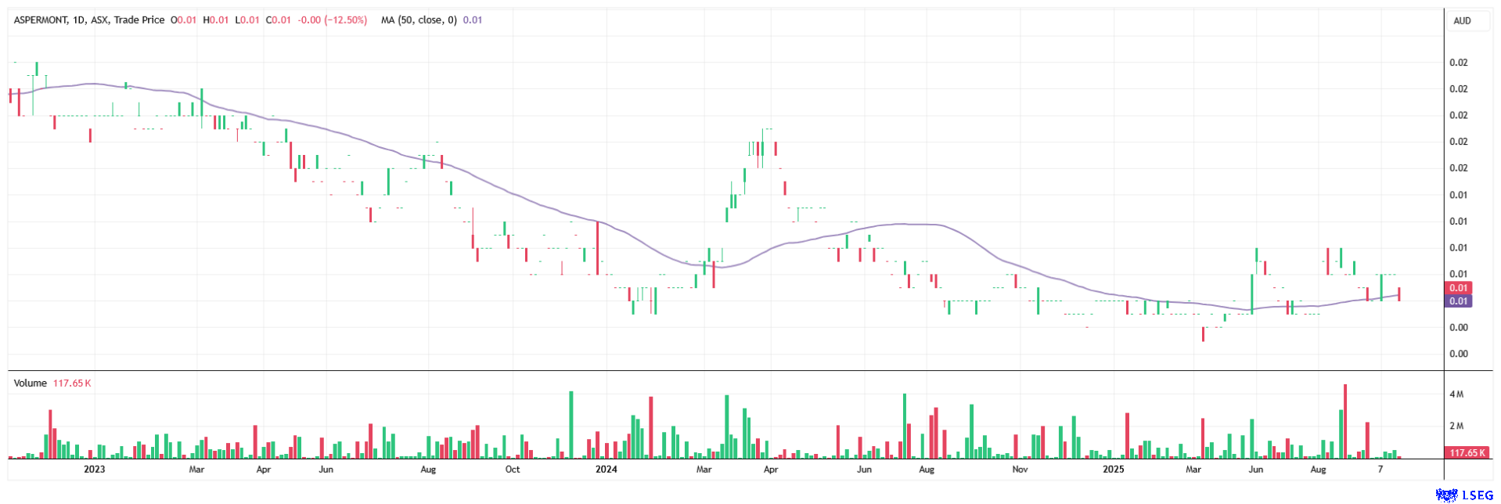Viewport: 1501px width, 504px height.
Task: Click the LSEG logo in the corner
Action: tap(1464, 495)
